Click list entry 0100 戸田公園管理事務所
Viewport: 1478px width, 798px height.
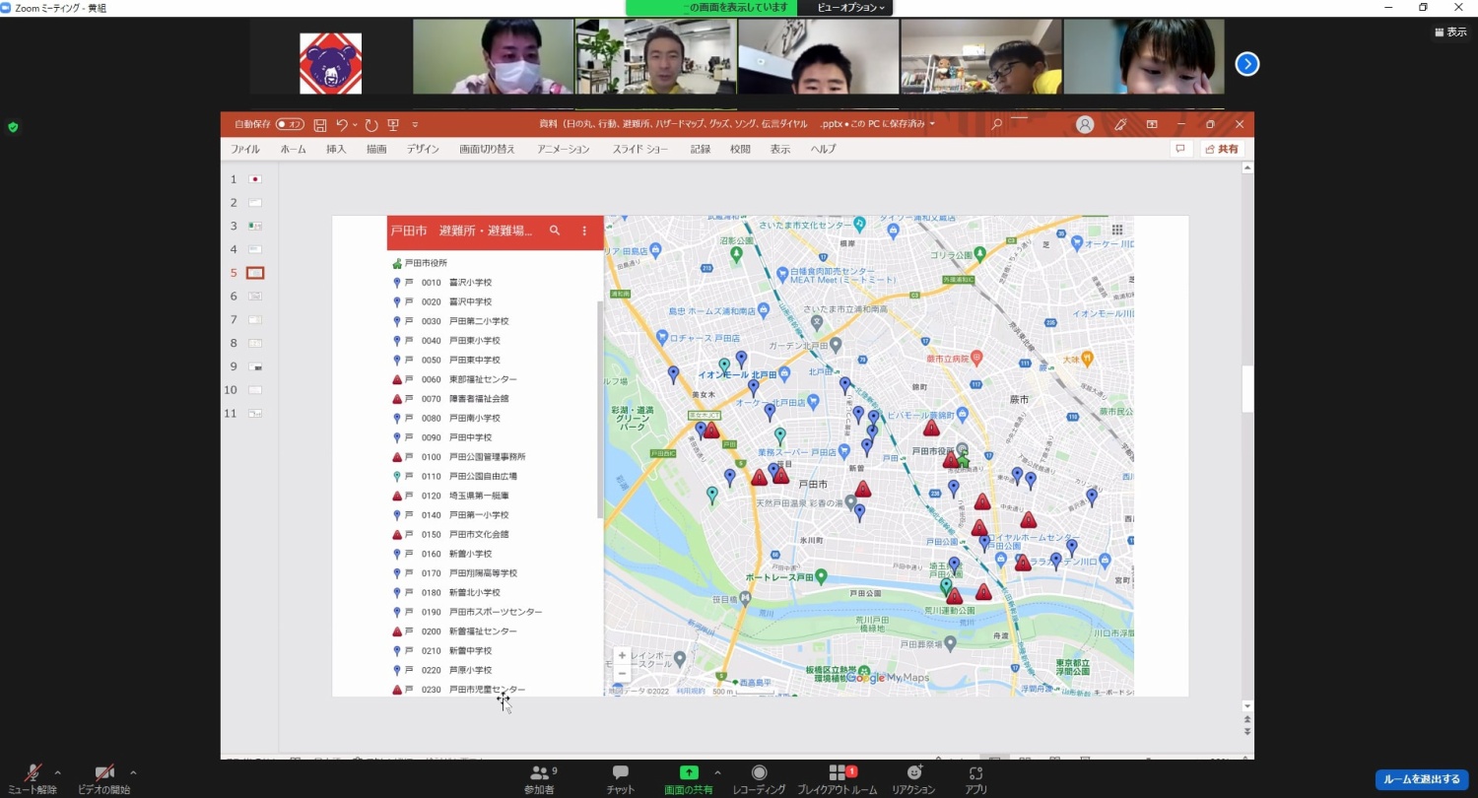click(459, 457)
